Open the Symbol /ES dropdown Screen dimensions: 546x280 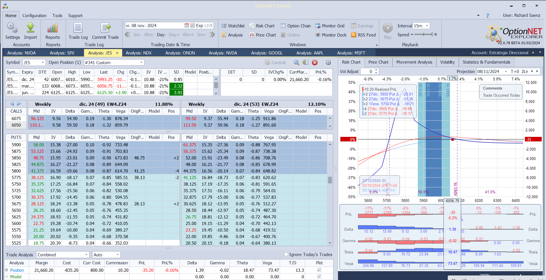pyautogui.click(x=43, y=62)
